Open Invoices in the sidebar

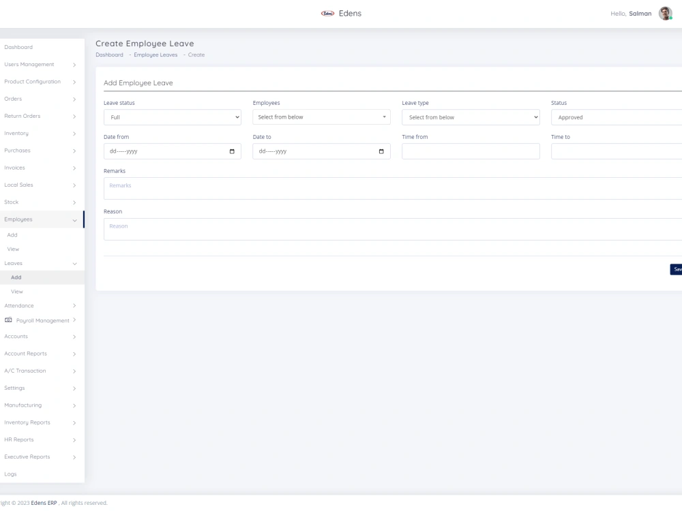click(14, 168)
